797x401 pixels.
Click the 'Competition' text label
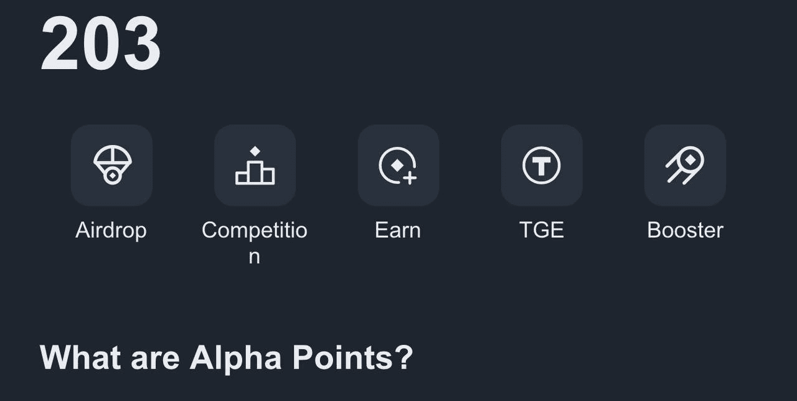(x=255, y=230)
